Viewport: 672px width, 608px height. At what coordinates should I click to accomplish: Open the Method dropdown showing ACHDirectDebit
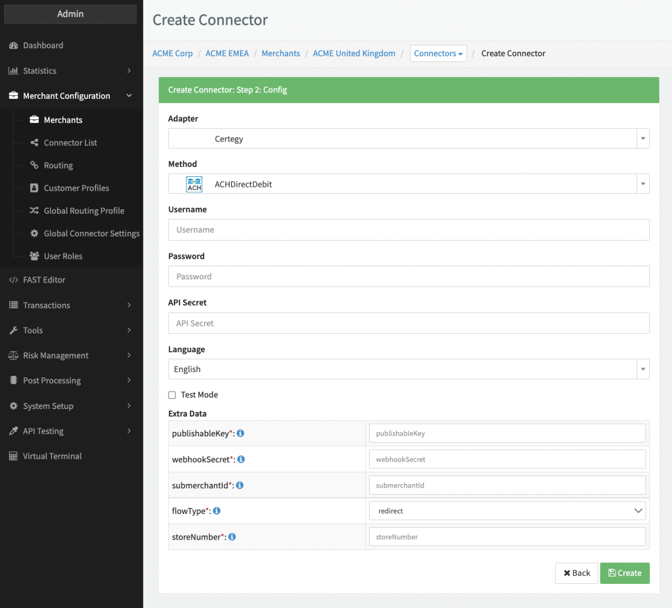tap(408, 184)
